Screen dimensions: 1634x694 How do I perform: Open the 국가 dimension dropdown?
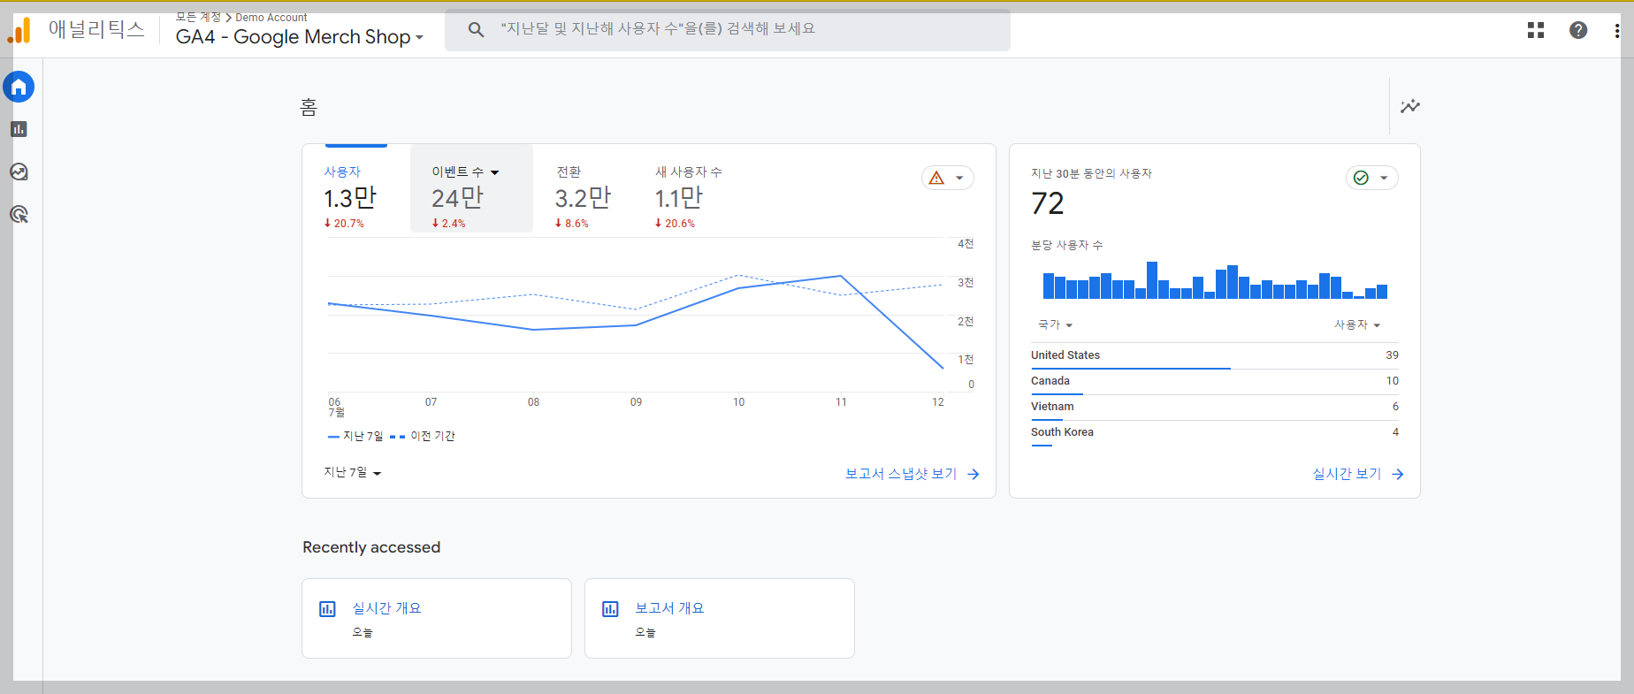(x=1056, y=325)
